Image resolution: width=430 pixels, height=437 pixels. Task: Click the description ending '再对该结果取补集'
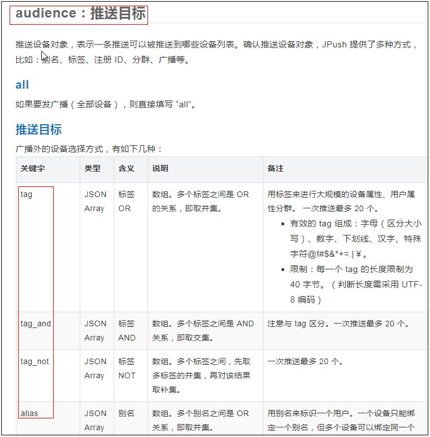pos(201,375)
